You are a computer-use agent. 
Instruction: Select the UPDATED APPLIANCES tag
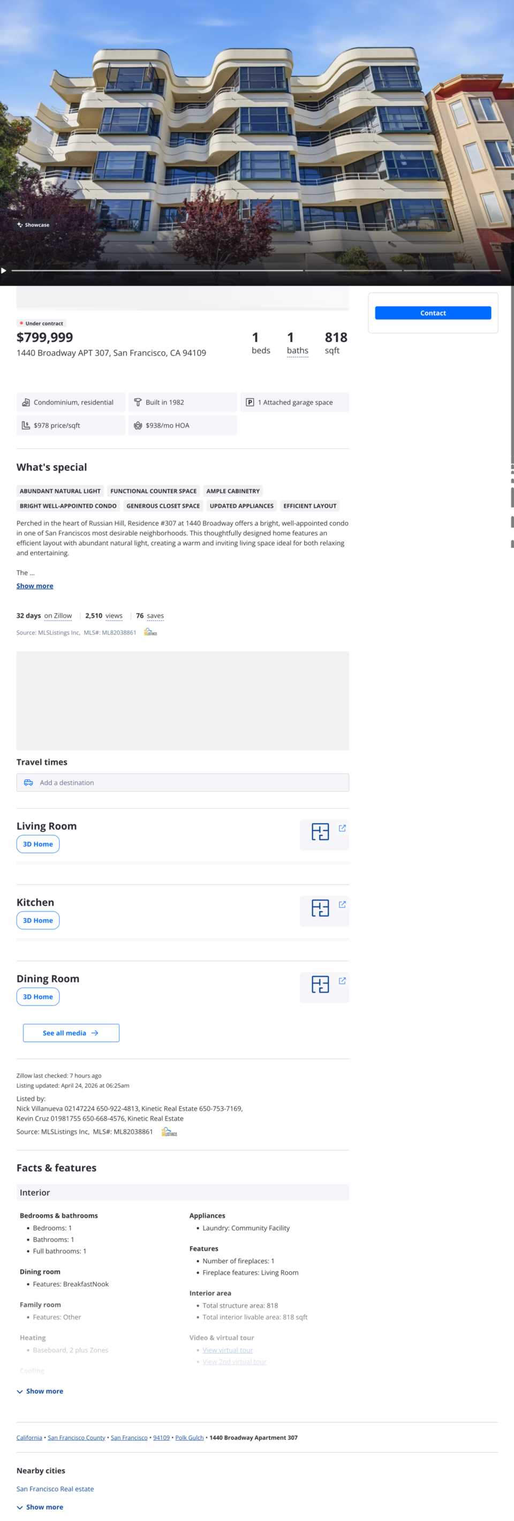pos(241,506)
